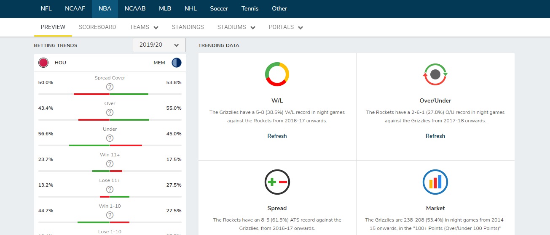Click the help icon under Win 11+
This screenshot has width=550, height=235.
point(110,164)
